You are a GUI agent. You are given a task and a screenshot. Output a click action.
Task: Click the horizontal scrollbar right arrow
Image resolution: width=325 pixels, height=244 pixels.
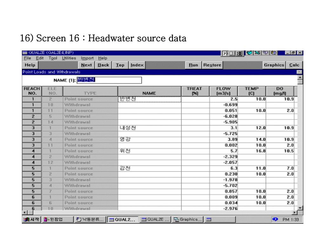295,213
